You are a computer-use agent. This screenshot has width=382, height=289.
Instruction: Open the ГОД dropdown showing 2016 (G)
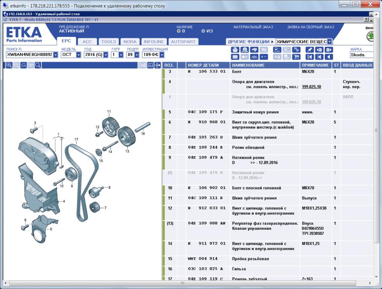(x=105, y=55)
